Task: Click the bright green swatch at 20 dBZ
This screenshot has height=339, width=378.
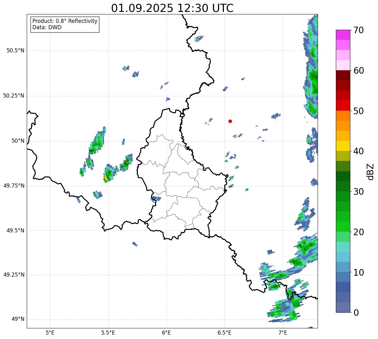Action: tap(343, 226)
